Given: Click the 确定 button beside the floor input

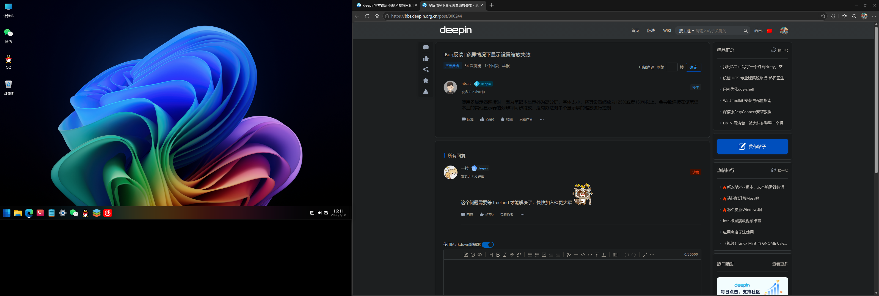Looking at the screenshot, I should 693,68.
